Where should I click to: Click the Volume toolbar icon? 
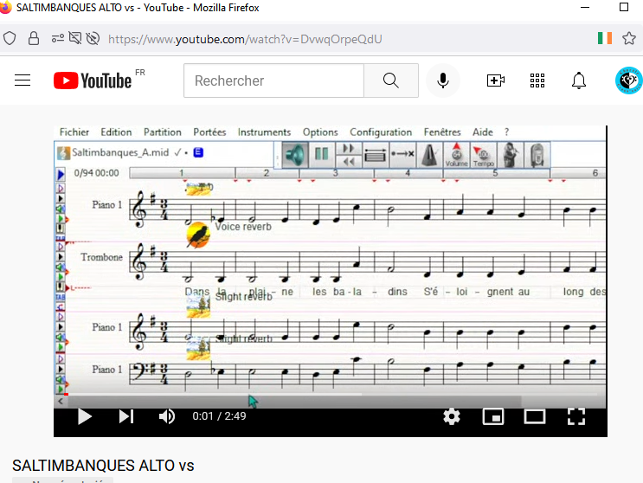456,155
